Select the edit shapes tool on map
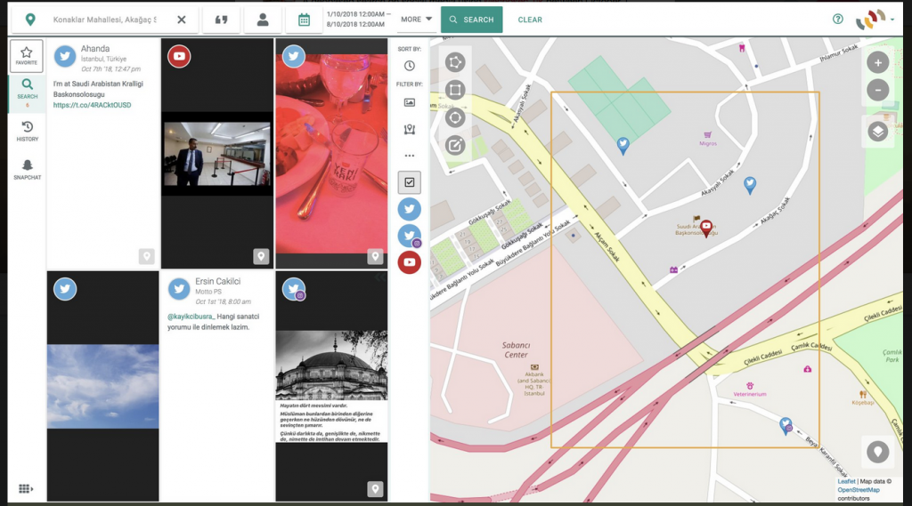This screenshot has width=912, height=506. (x=455, y=146)
